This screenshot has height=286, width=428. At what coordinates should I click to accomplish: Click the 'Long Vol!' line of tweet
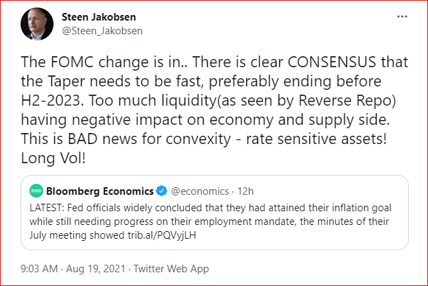pyautogui.click(x=53, y=158)
